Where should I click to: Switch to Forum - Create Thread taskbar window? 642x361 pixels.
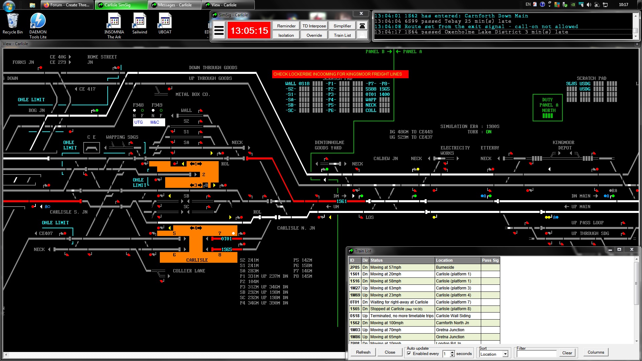pyautogui.click(x=68, y=5)
